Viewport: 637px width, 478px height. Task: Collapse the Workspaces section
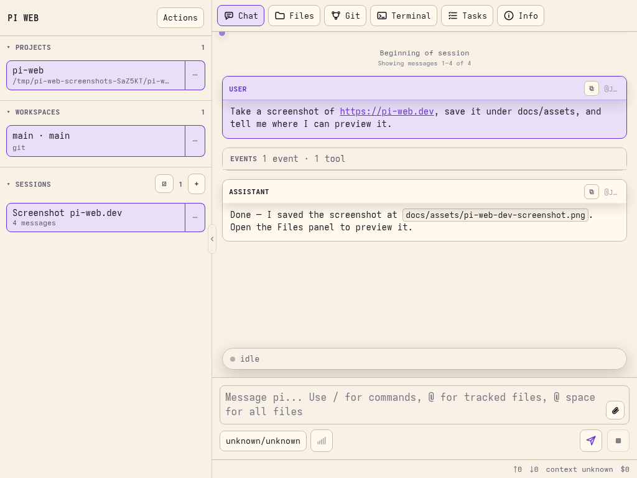(x=34, y=112)
